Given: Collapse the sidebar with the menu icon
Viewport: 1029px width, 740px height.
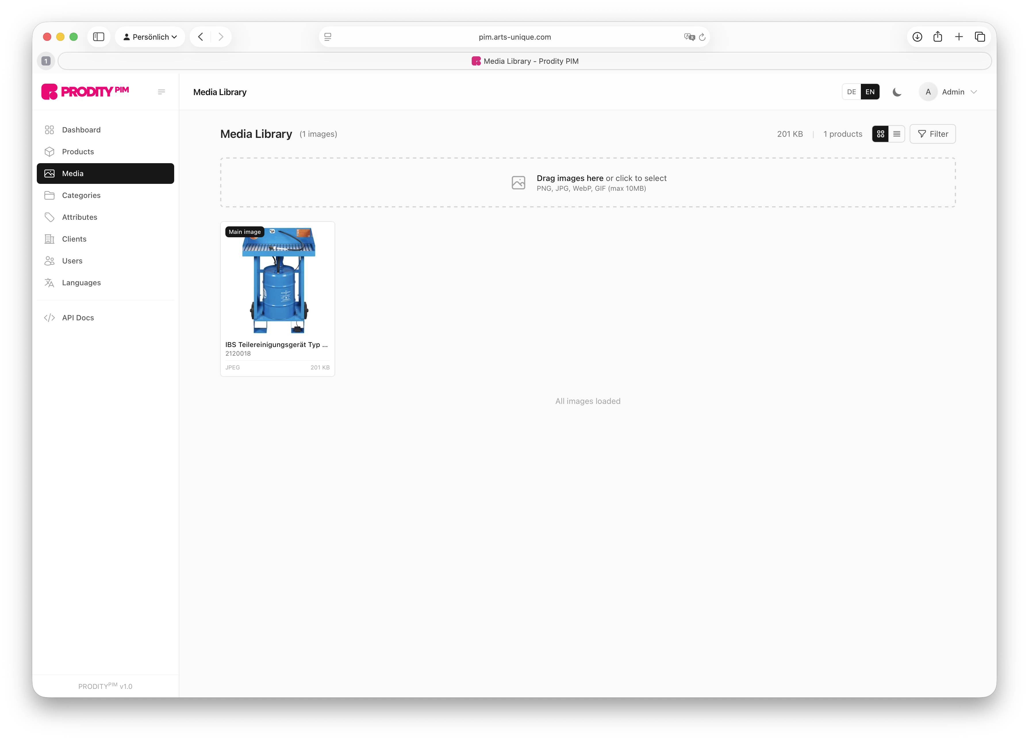Looking at the screenshot, I should (x=161, y=92).
